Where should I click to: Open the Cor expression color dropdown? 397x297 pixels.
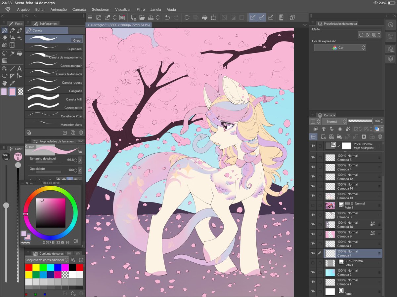point(340,48)
